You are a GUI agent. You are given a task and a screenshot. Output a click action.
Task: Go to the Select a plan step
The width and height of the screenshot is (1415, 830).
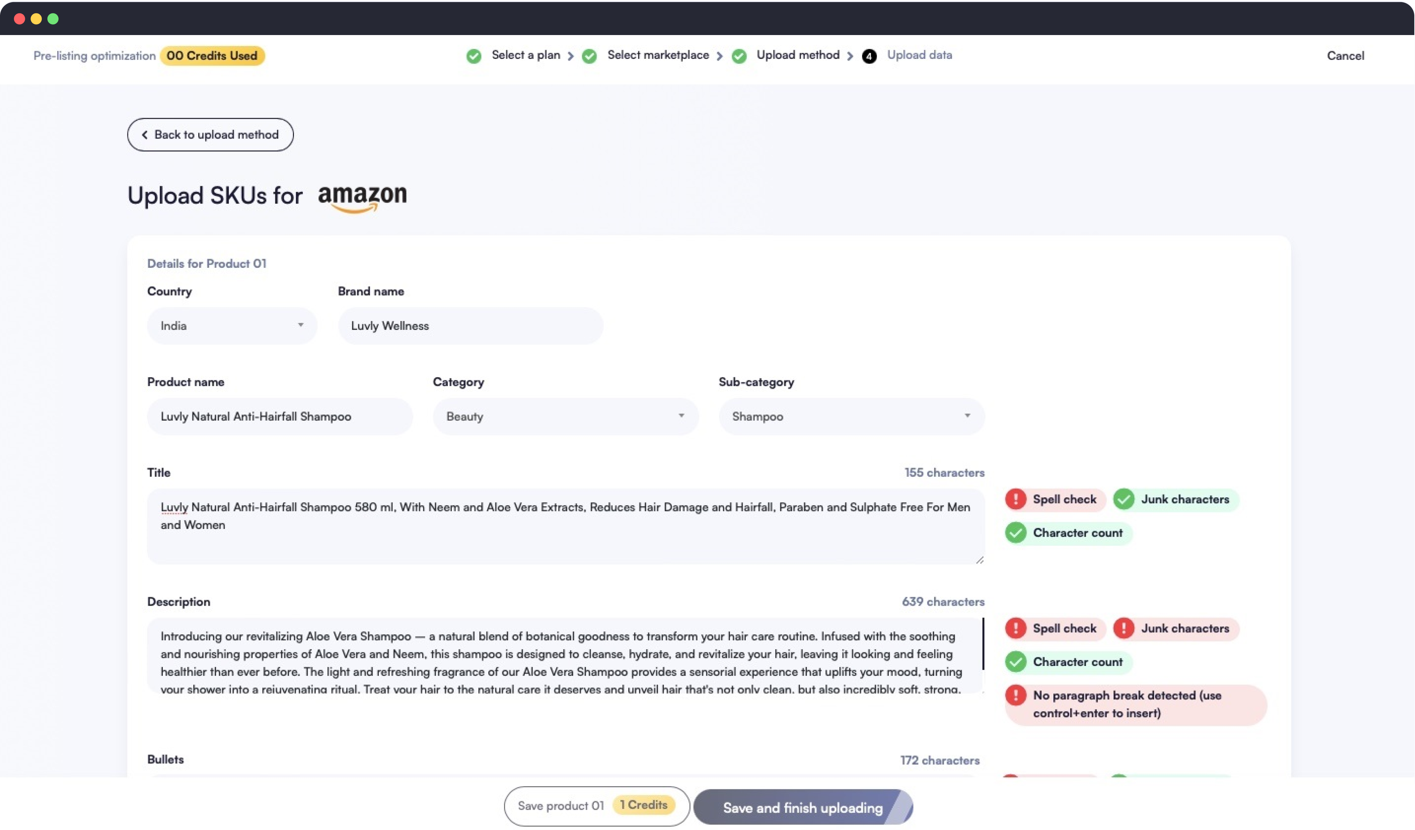click(525, 55)
